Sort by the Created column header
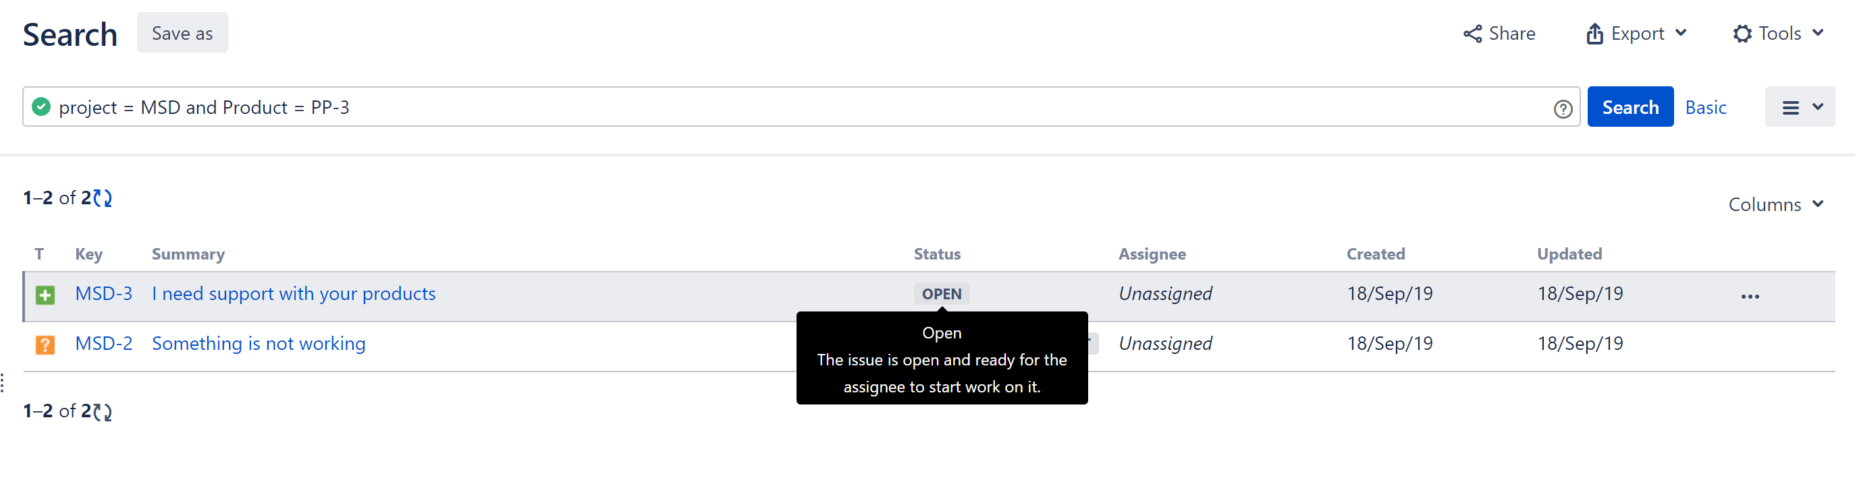The image size is (1855, 480). (1374, 254)
